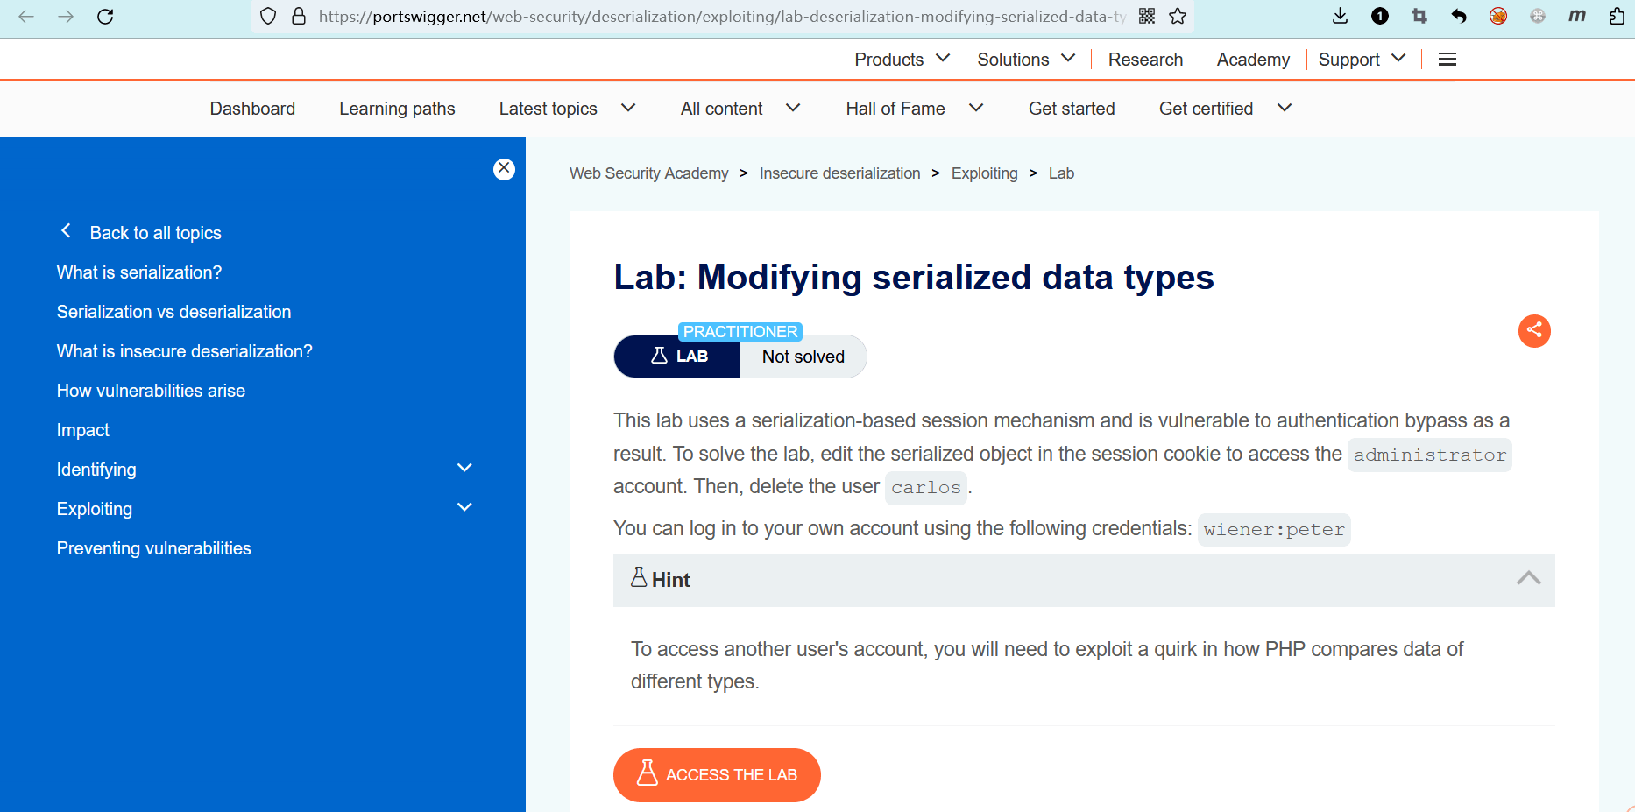
Task: Go to the Dashboard tab
Action: click(252, 109)
